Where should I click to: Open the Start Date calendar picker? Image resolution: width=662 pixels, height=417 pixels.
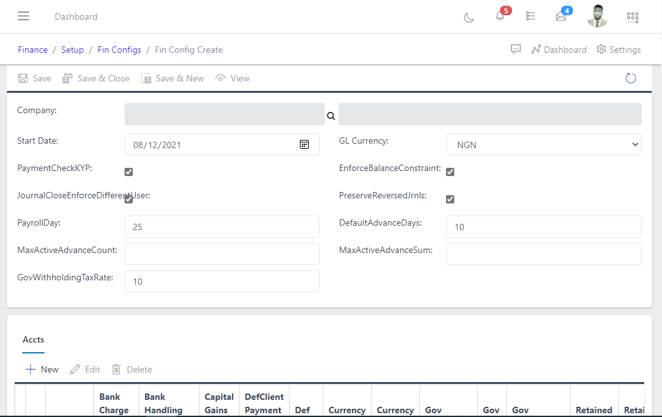pos(306,144)
